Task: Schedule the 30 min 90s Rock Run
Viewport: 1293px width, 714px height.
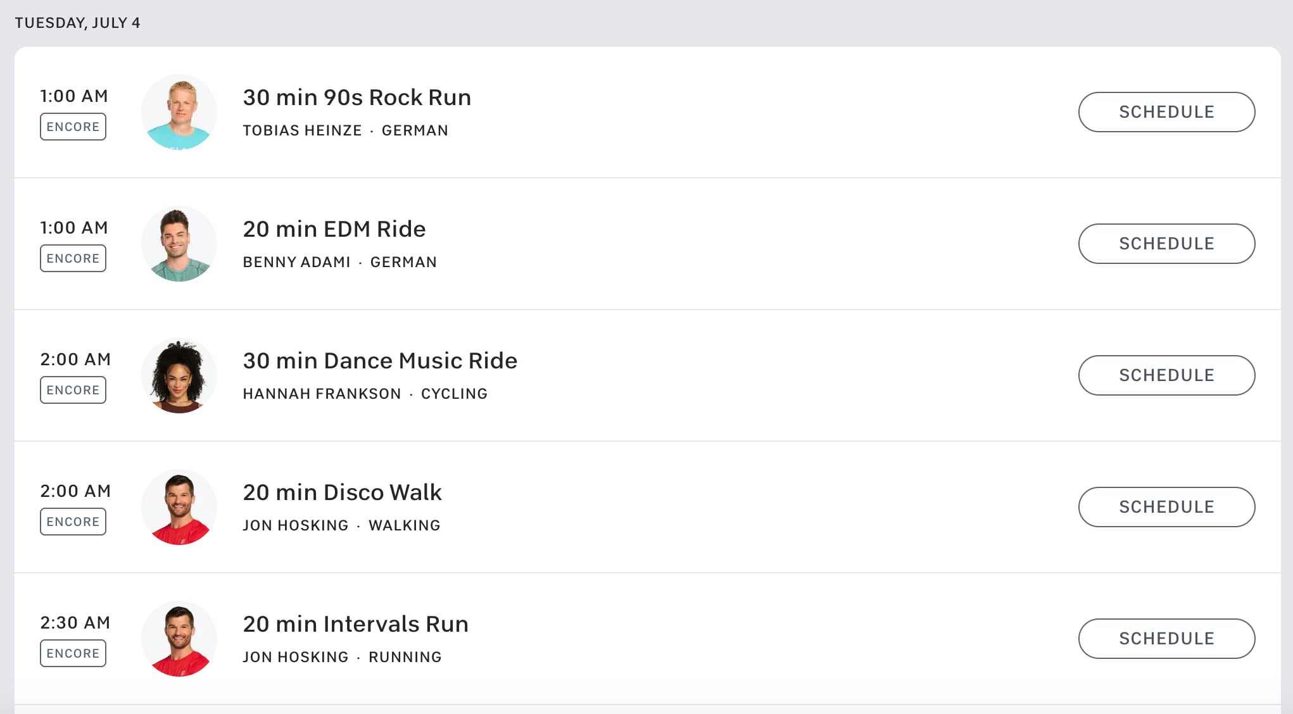Action: coord(1166,112)
